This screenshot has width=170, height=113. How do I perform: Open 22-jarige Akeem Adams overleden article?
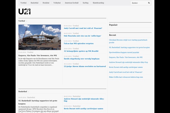point(85,66)
